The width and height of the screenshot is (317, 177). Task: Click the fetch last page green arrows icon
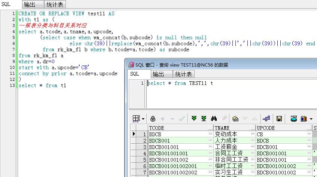(204, 119)
